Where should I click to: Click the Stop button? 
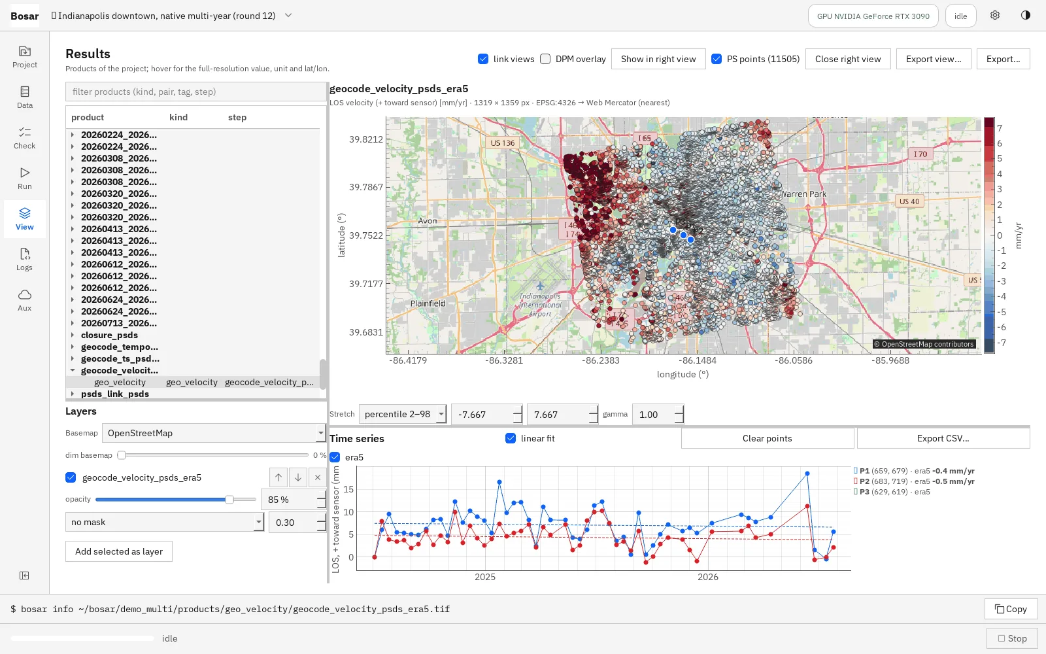point(1012,638)
